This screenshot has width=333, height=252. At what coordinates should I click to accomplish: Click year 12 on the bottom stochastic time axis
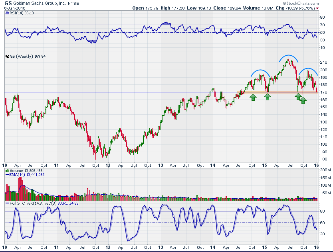point(108,247)
